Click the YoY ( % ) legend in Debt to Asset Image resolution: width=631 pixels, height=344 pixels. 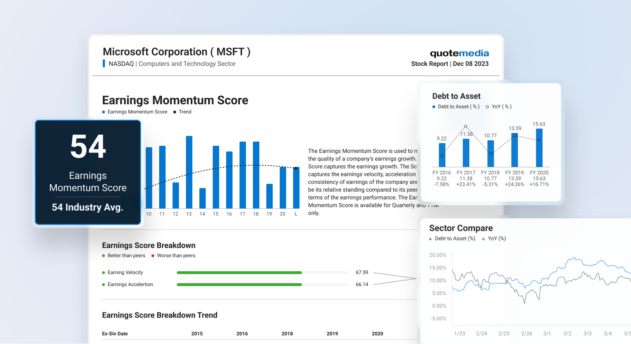[499, 107]
